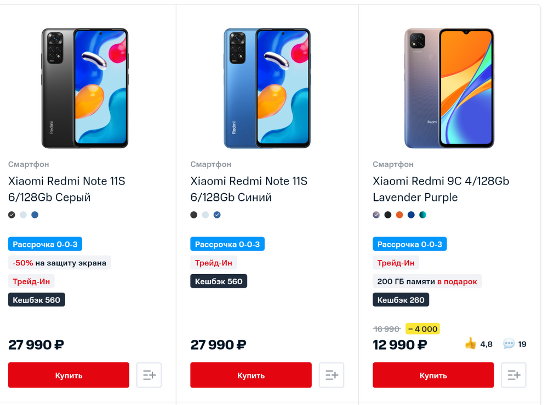
Task: Click -50% на защиту экрана badge
Action: (x=59, y=263)
